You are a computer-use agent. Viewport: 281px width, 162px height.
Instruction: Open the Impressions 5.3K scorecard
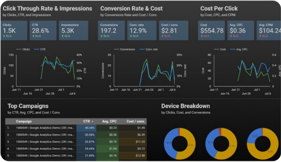(73, 30)
